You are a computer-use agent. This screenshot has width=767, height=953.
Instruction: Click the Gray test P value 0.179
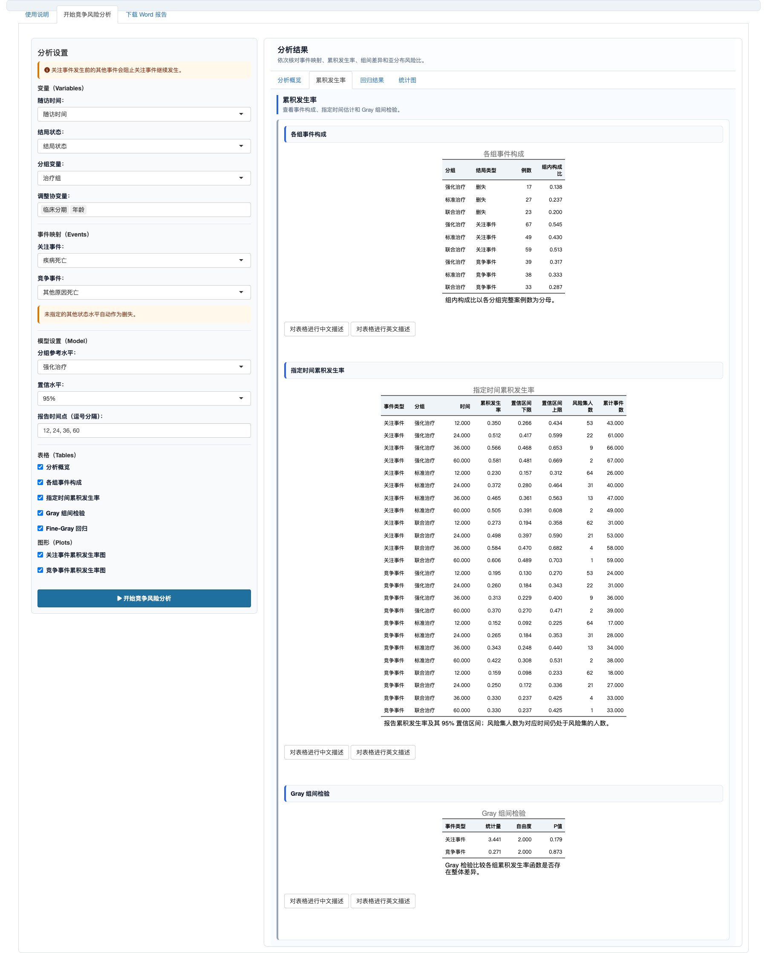pos(556,839)
